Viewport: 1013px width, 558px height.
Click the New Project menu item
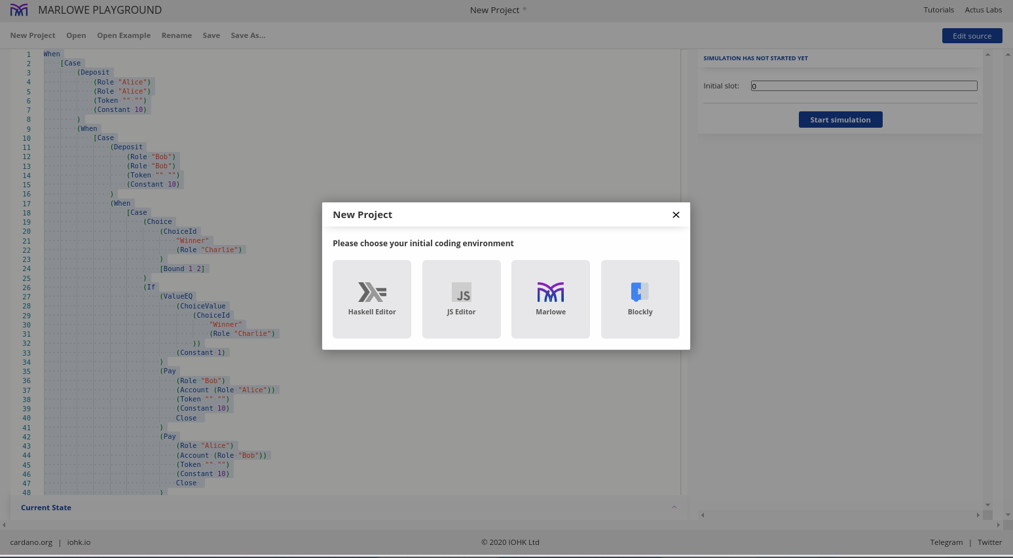[x=33, y=35]
